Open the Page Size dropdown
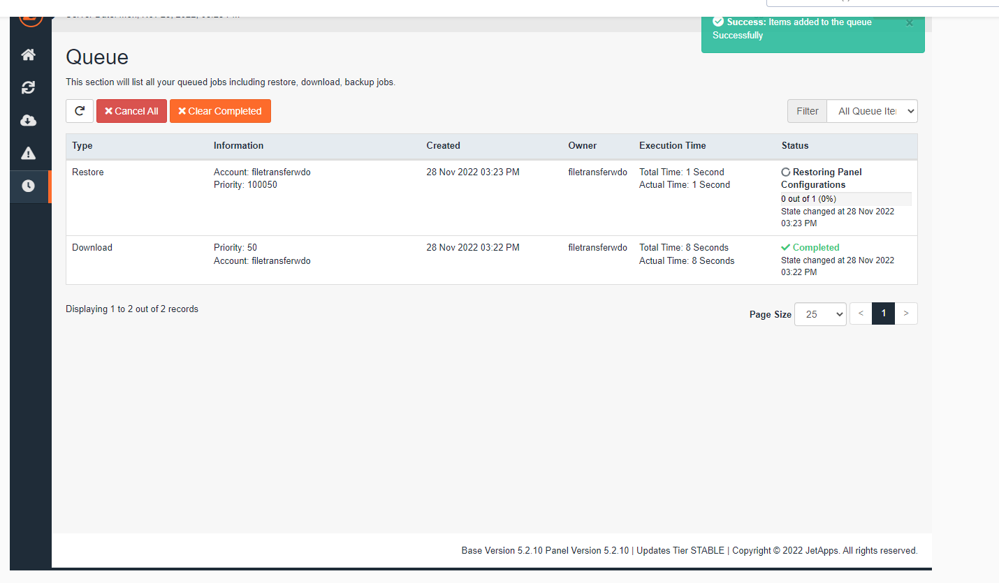999x583 pixels. [820, 314]
